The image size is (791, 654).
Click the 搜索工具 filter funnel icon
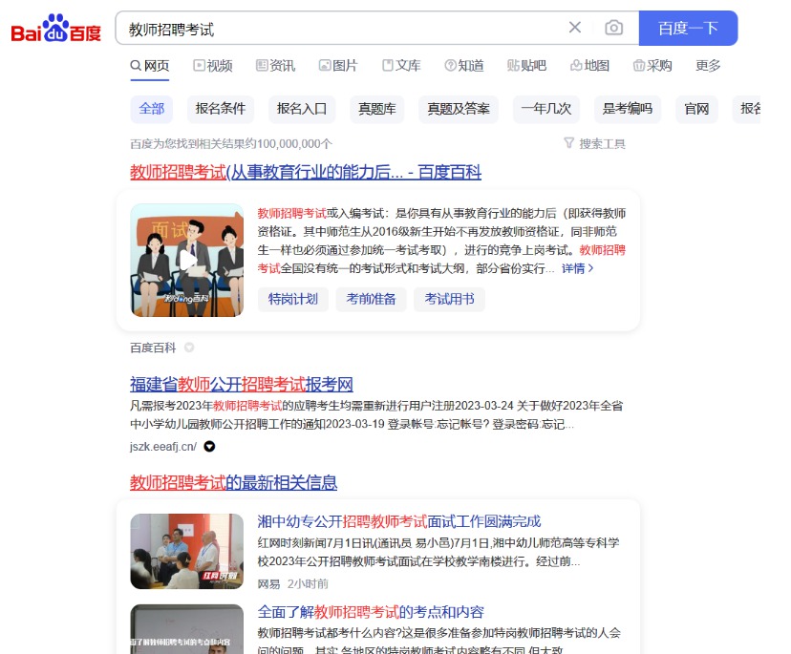(569, 143)
